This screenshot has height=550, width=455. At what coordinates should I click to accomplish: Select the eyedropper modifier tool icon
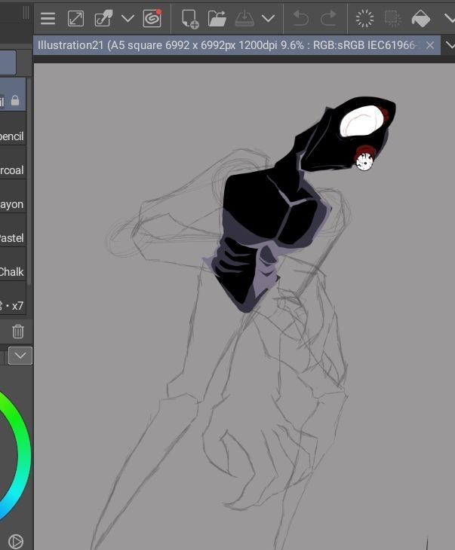pos(103,18)
